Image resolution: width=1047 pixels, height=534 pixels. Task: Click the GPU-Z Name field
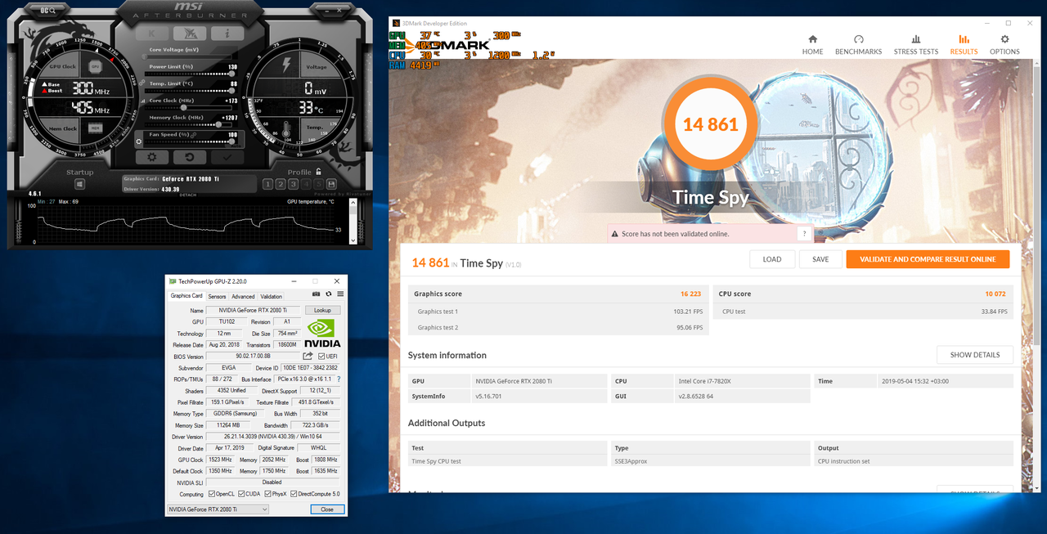(254, 311)
